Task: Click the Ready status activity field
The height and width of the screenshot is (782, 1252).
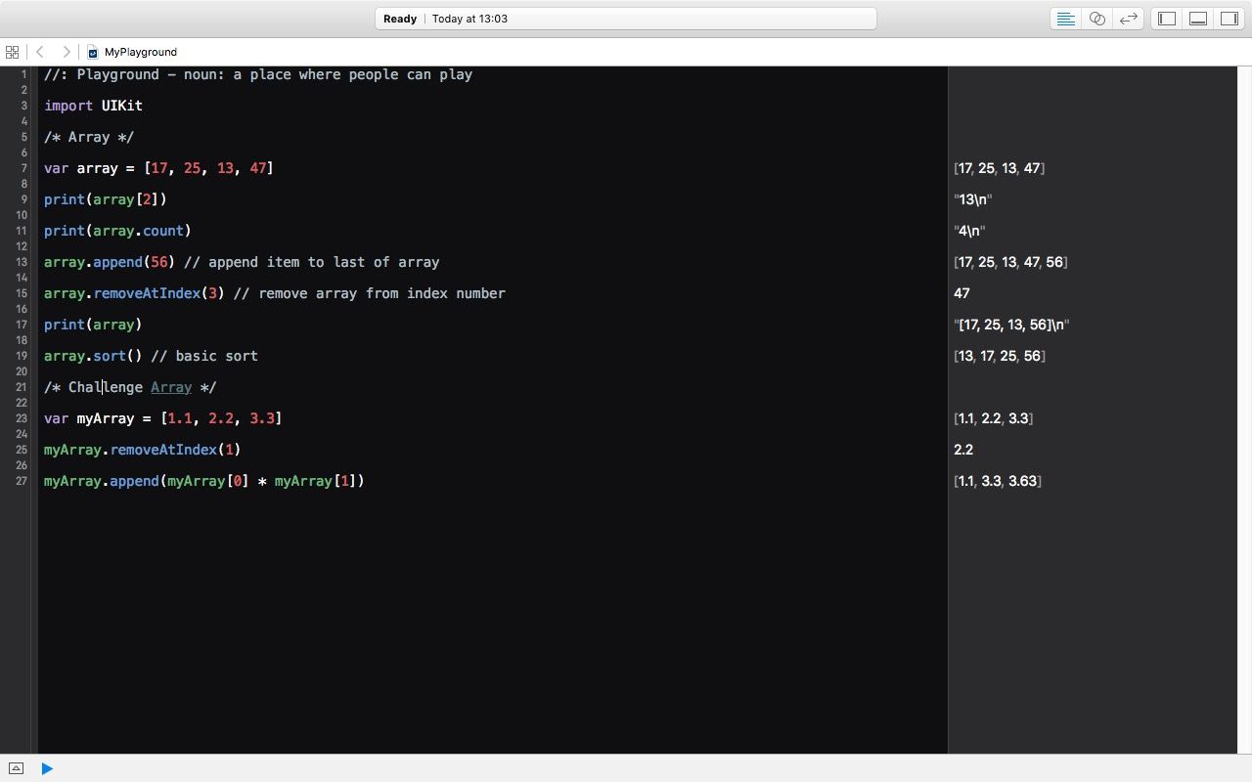Action: [x=626, y=19]
